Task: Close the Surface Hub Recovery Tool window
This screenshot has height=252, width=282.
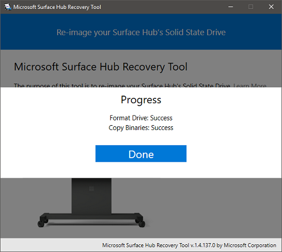Action: tap(271, 7)
